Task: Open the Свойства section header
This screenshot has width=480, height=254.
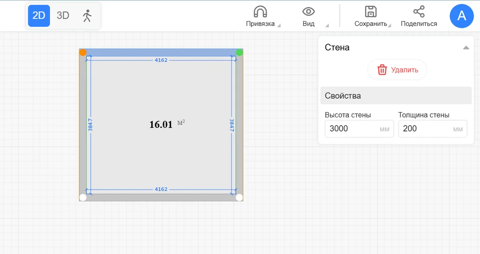Action: click(396, 95)
